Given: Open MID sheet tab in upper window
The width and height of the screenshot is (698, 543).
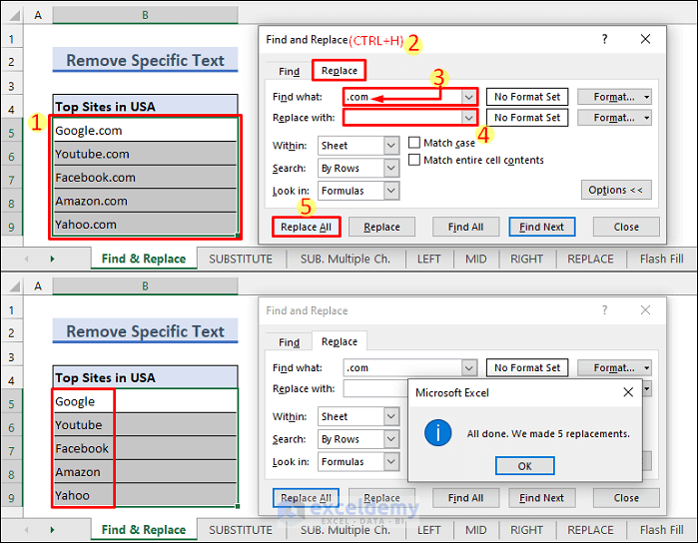Looking at the screenshot, I should 476,260.
